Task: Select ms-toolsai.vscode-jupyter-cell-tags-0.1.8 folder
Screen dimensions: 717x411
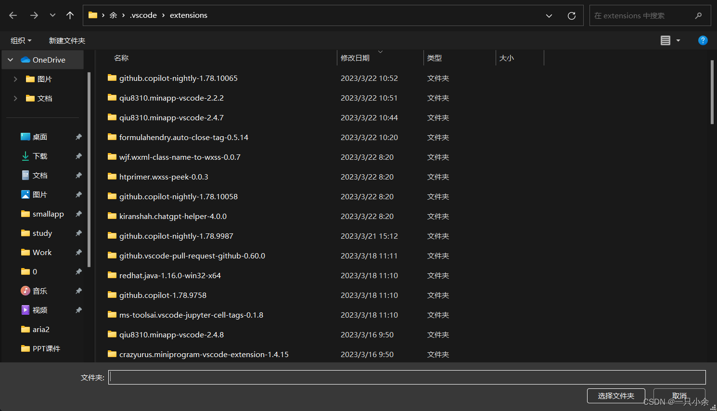Action: 191,315
